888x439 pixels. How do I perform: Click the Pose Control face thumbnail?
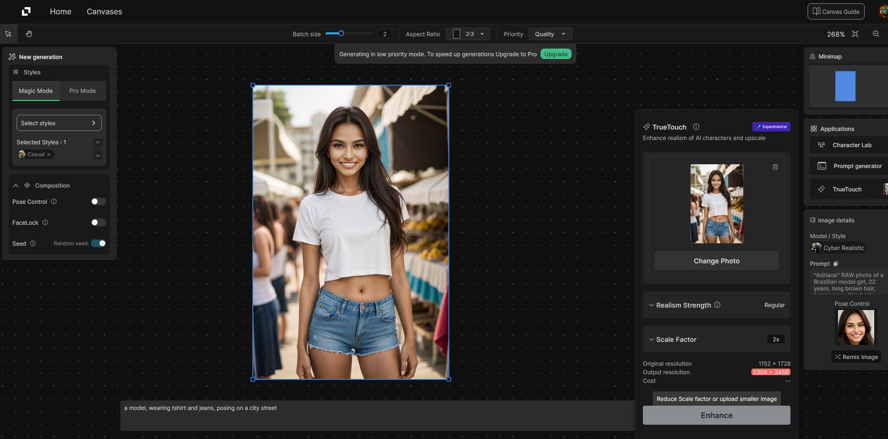click(856, 327)
